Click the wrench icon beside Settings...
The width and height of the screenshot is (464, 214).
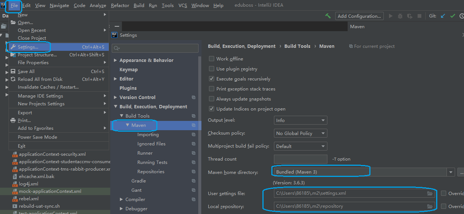tap(13, 47)
